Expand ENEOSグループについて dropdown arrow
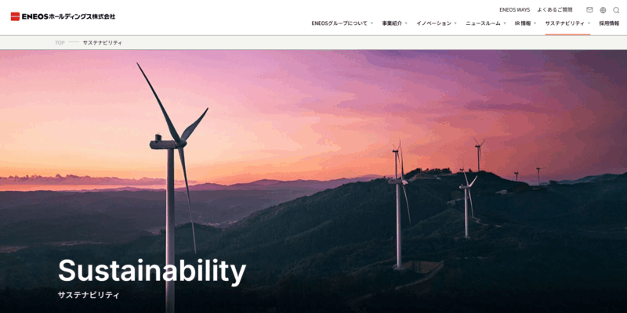Image resolution: width=627 pixels, height=313 pixels. tap(371, 23)
